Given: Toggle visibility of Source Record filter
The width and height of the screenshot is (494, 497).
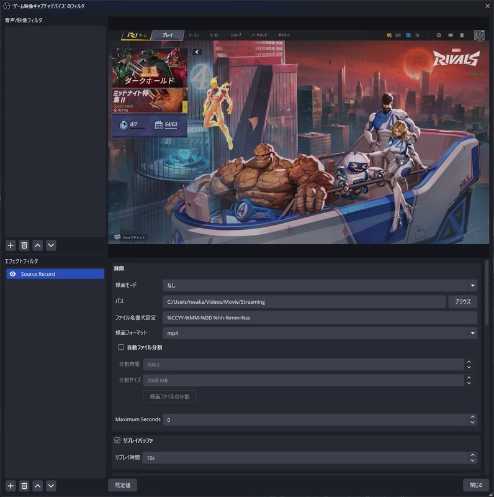Looking at the screenshot, I should pyautogui.click(x=12, y=274).
